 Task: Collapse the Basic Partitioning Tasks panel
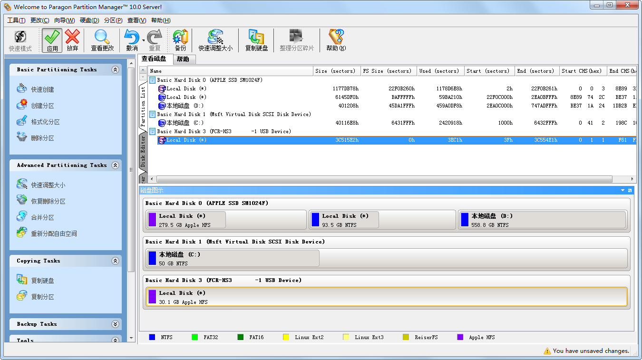coord(115,69)
